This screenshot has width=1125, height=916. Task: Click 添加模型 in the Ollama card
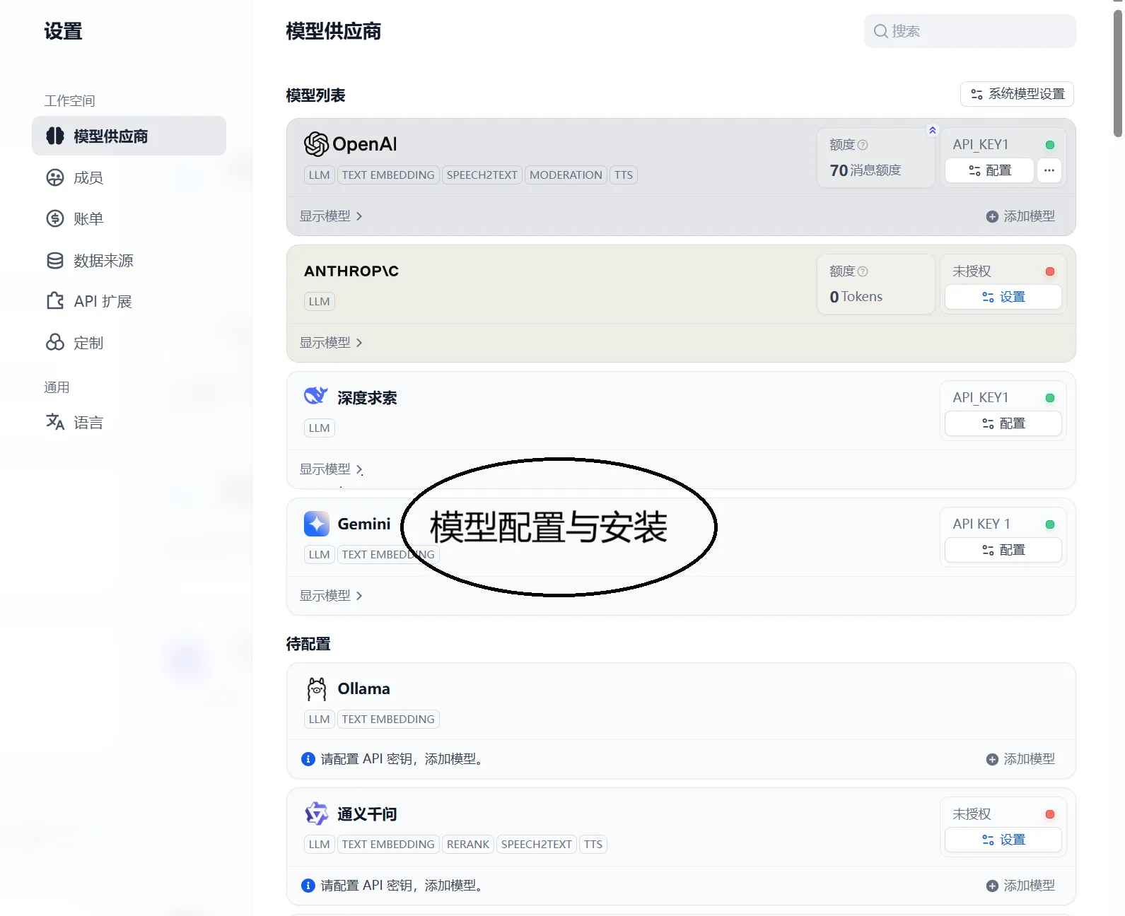click(x=1020, y=759)
